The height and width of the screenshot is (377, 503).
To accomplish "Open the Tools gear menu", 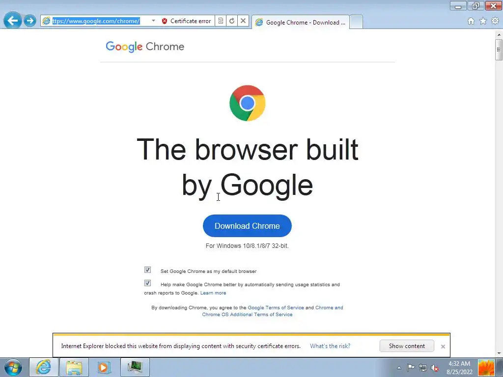I will (495, 21).
